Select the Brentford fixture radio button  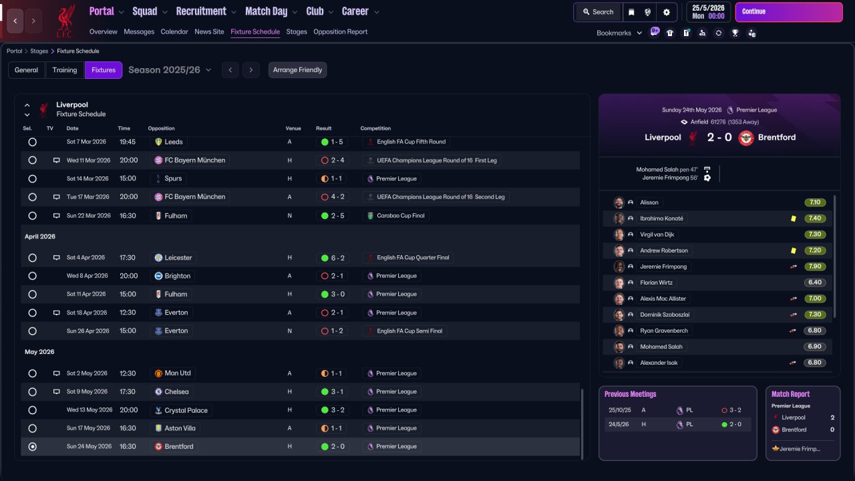pos(32,446)
